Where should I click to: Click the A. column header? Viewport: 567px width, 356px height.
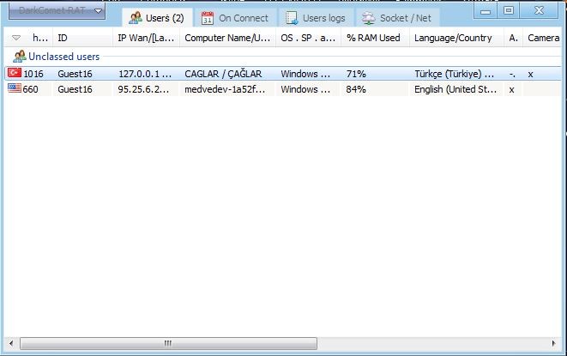coord(513,38)
